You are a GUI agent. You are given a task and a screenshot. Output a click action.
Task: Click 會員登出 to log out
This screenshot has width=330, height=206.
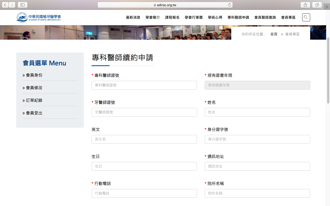coord(34,113)
